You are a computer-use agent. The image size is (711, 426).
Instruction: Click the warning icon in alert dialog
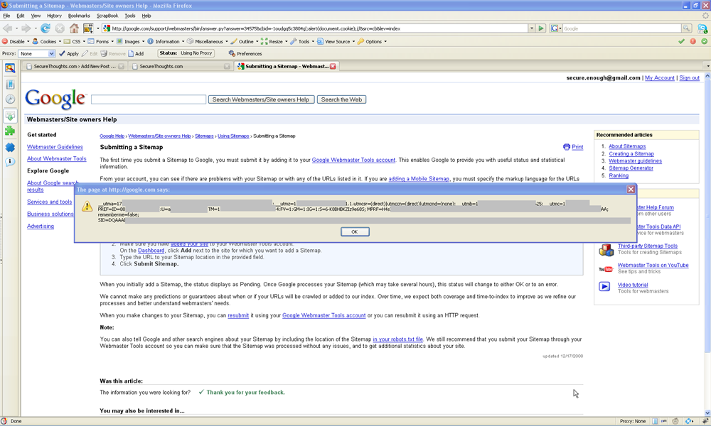(87, 207)
